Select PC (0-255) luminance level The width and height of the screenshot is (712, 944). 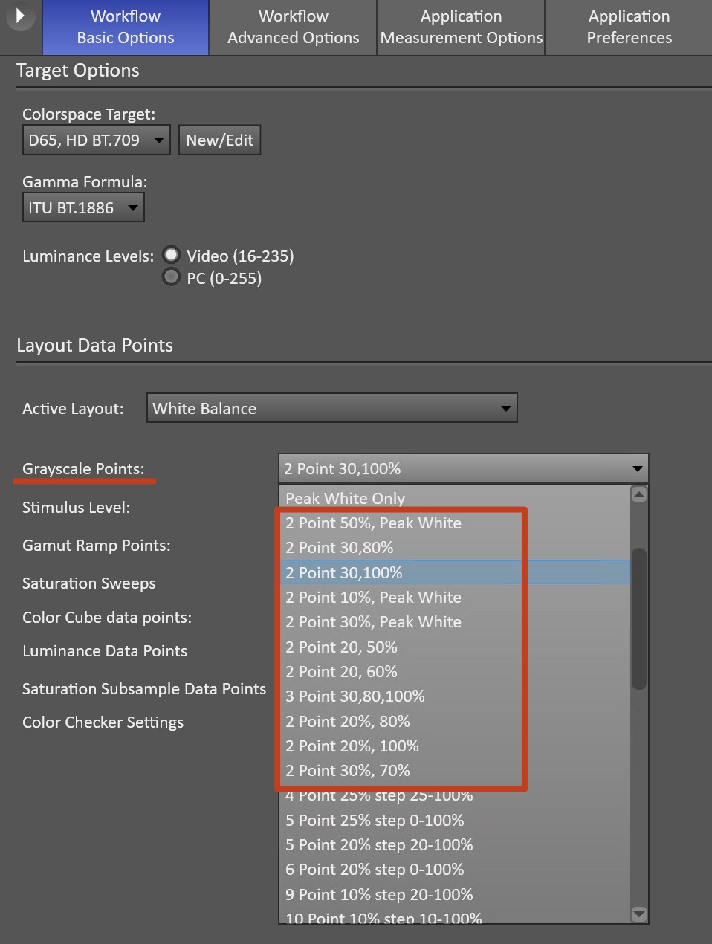[x=172, y=277]
